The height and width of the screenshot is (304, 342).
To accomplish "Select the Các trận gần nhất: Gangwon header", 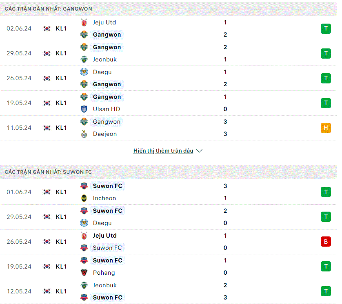I will [x=49, y=9].
